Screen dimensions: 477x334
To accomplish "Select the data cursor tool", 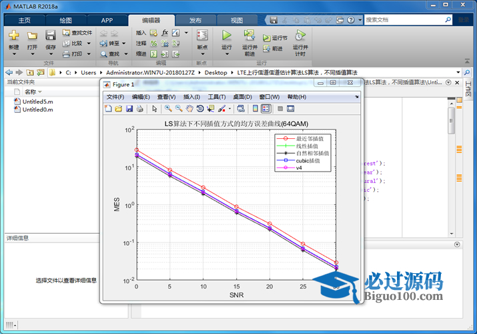I will [211, 109].
